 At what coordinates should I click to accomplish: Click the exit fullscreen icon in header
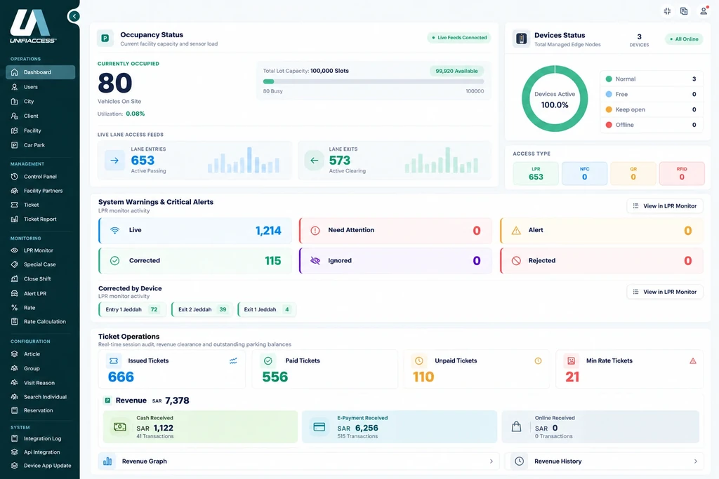click(667, 11)
